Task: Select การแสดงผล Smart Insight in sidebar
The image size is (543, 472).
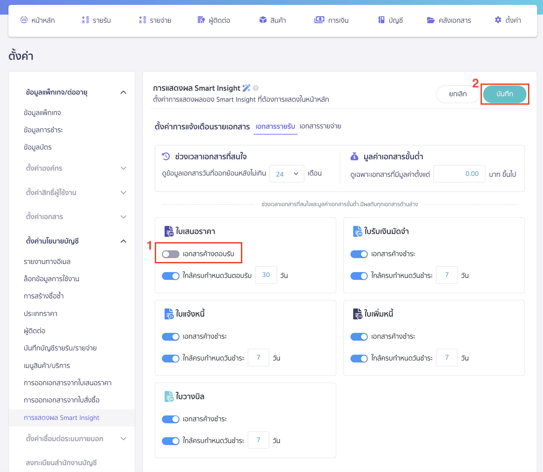Action: coord(62,417)
